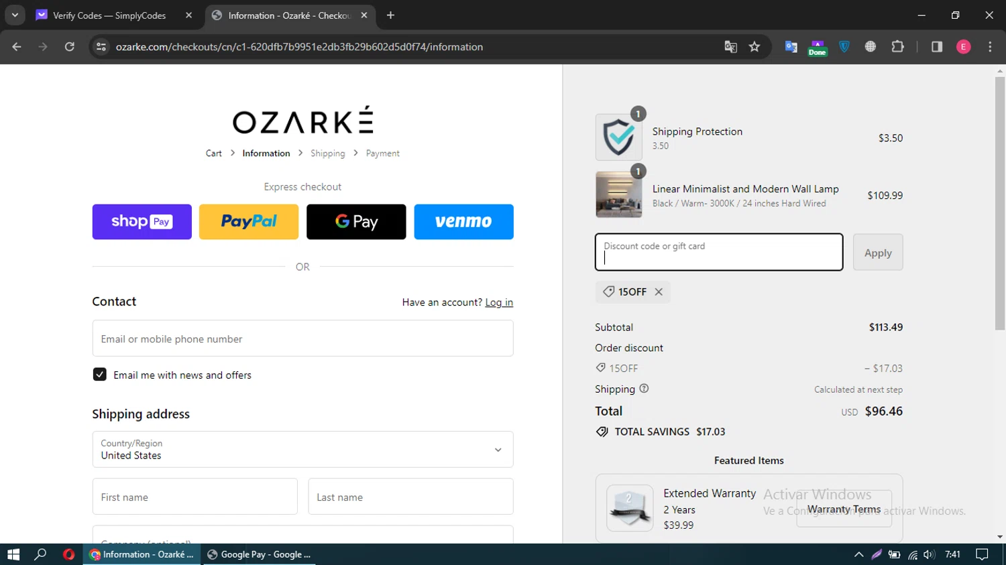Choose the Google Pay express button
Viewport: 1006px width, 565px height.
(x=356, y=222)
